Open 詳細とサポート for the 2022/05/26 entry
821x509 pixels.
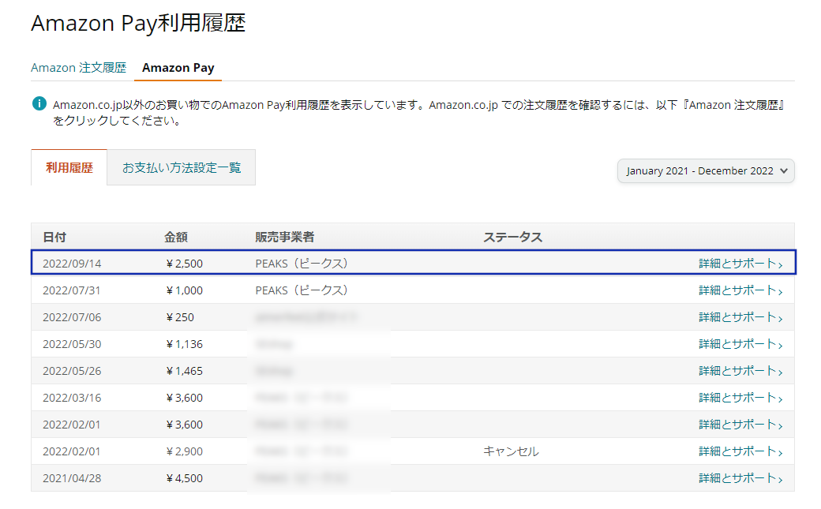[740, 371]
